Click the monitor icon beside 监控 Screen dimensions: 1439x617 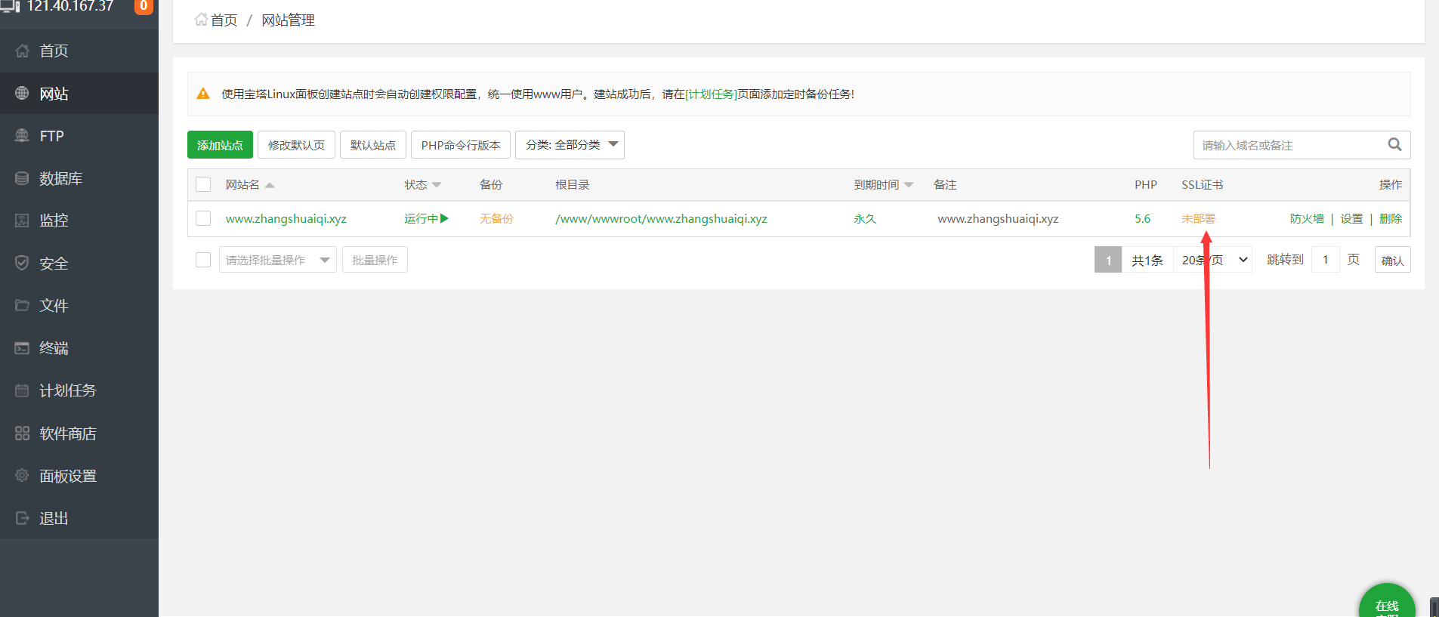(x=23, y=221)
